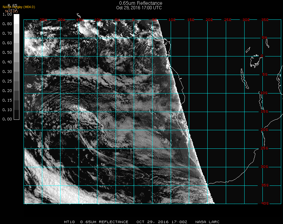Click the 30S latitude label

pyautogui.click(x=265, y=167)
